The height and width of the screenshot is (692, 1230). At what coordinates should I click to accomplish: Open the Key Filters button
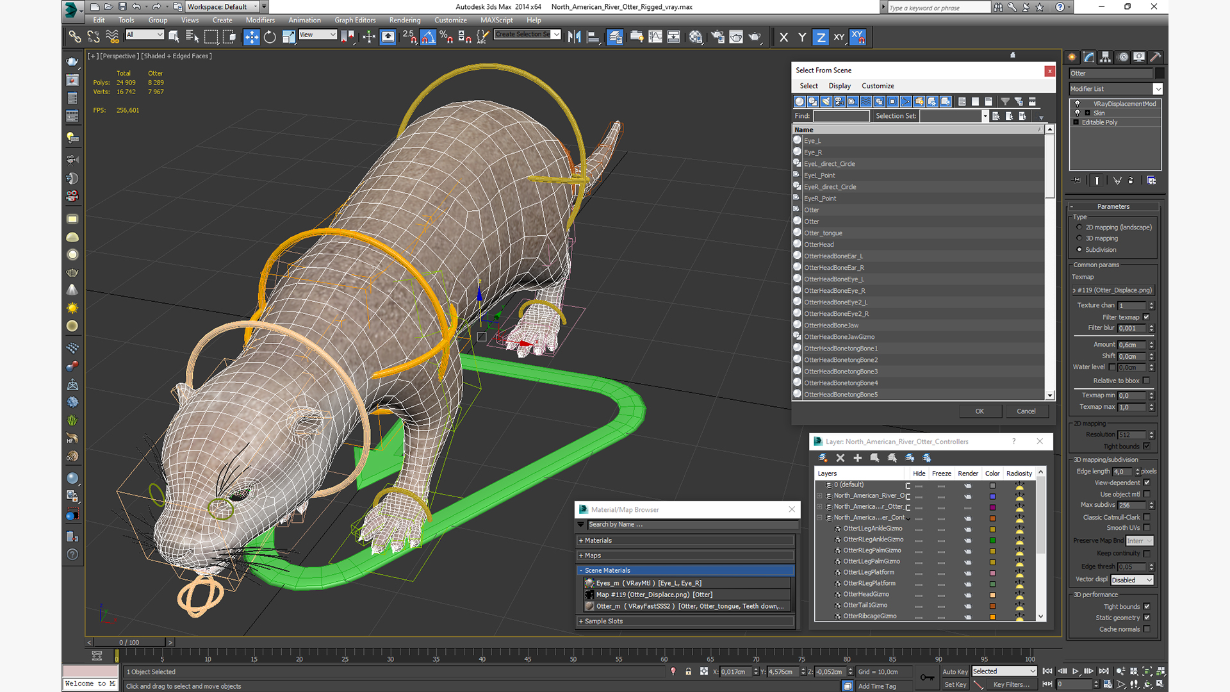click(1011, 685)
